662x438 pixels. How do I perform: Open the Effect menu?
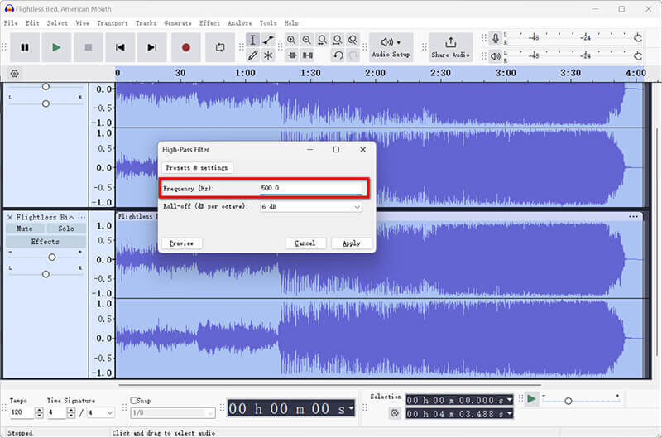[x=209, y=23]
